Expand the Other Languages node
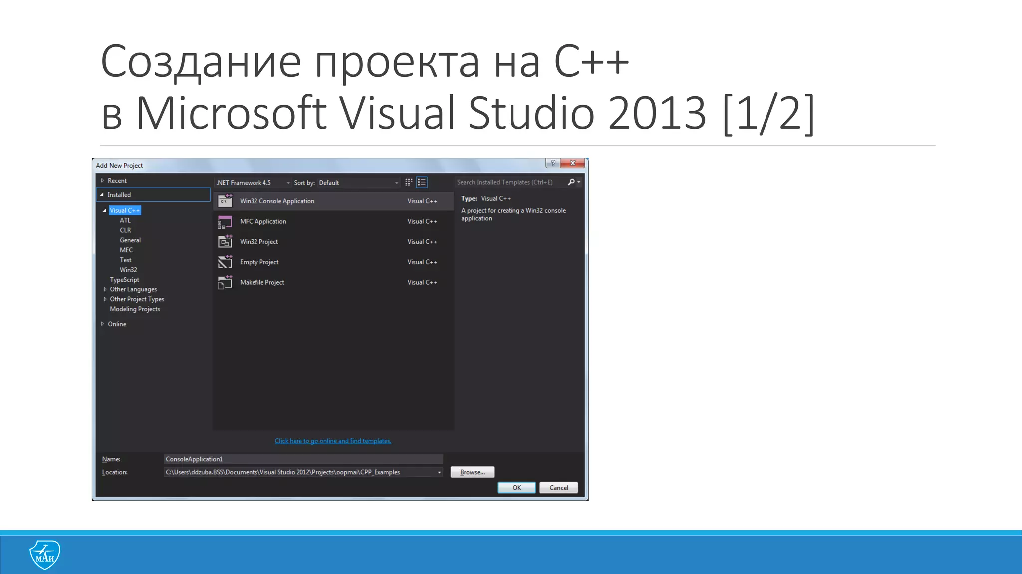Screen dimensions: 1022x574 [105, 289]
